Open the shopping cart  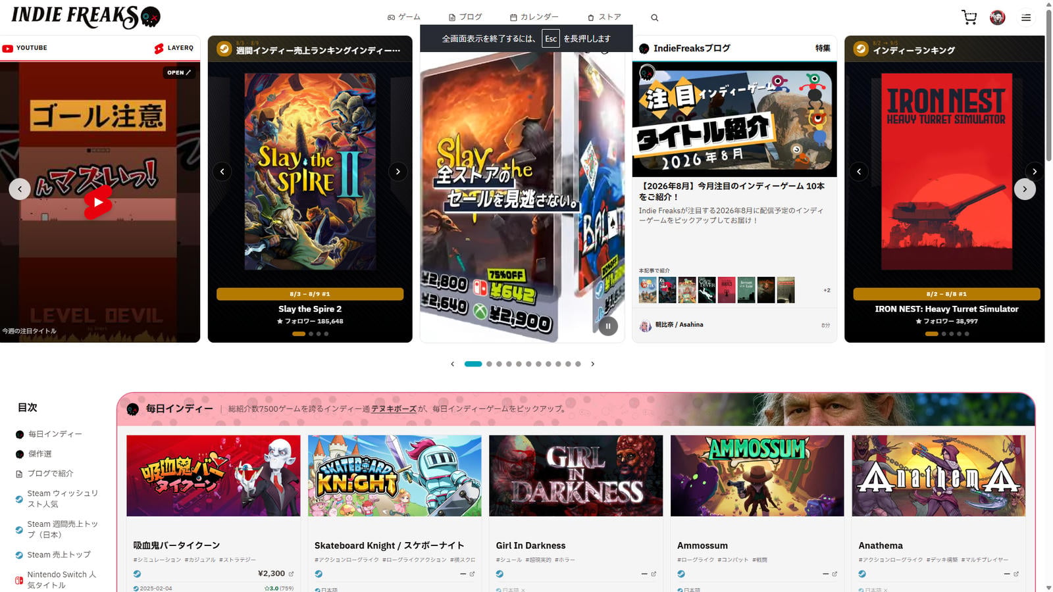click(x=969, y=17)
